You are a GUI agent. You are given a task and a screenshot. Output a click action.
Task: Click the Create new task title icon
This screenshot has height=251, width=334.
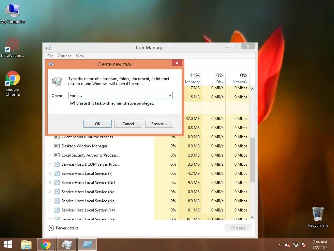[51, 64]
